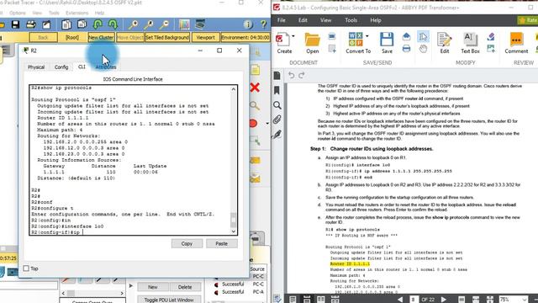Click the green Undo arrow in Packet Tracer
538x303 pixels.
pos(98,24)
